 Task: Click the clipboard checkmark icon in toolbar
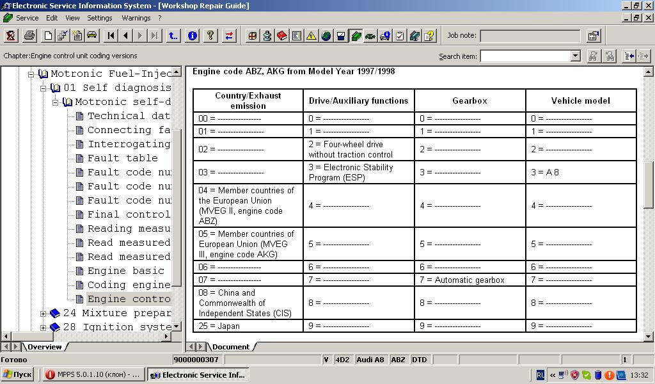pyautogui.click(x=400, y=36)
